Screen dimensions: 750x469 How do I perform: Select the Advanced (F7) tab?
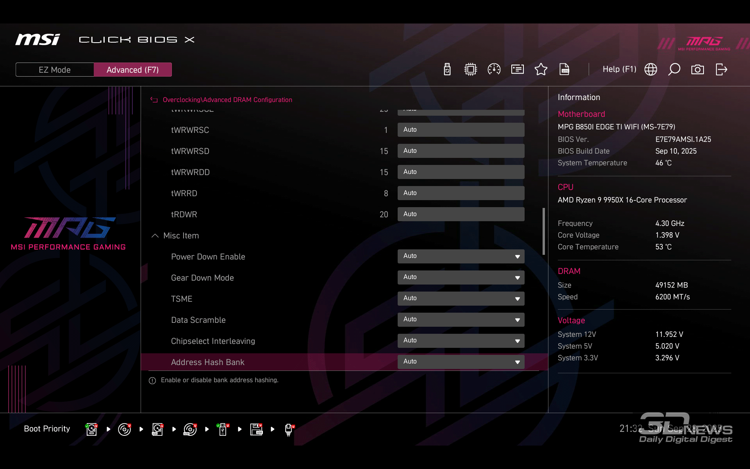tap(132, 70)
